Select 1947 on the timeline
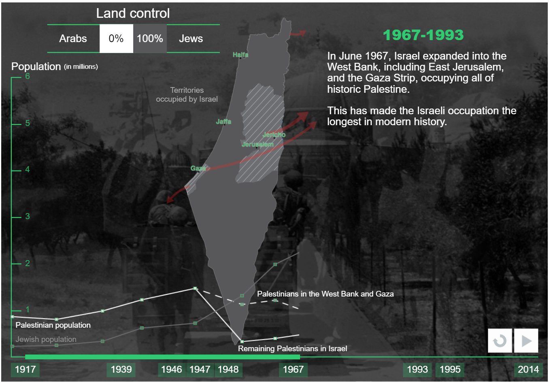 (x=200, y=369)
